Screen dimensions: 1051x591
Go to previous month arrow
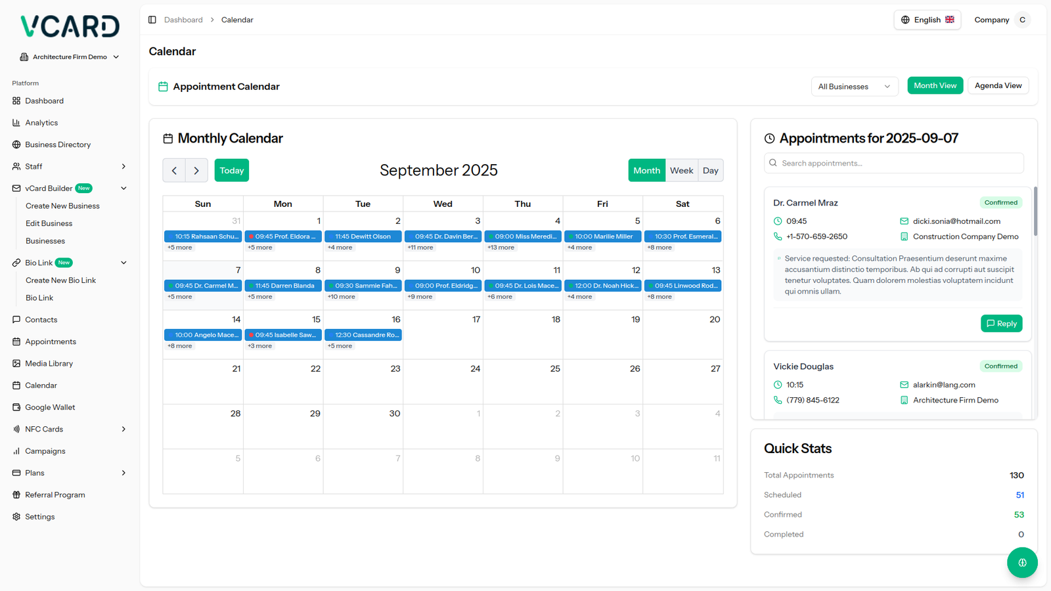point(174,171)
